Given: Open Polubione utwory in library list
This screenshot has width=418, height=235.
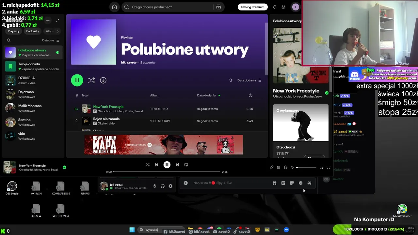Looking at the screenshot, I should pyautogui.click(x=33, y=52).
